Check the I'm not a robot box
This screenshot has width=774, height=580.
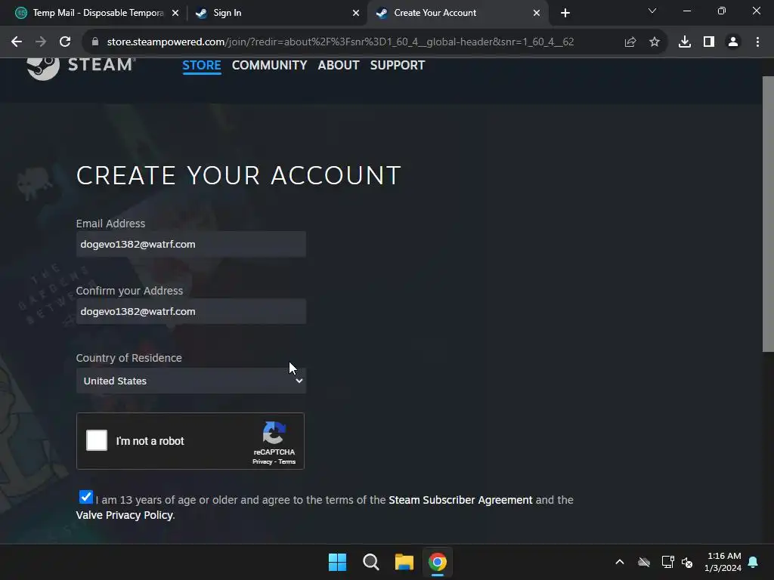[x=97, y=440]
